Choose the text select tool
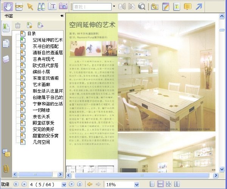The width and height of the screenshot is (227, 189). [x=52, y=6]
